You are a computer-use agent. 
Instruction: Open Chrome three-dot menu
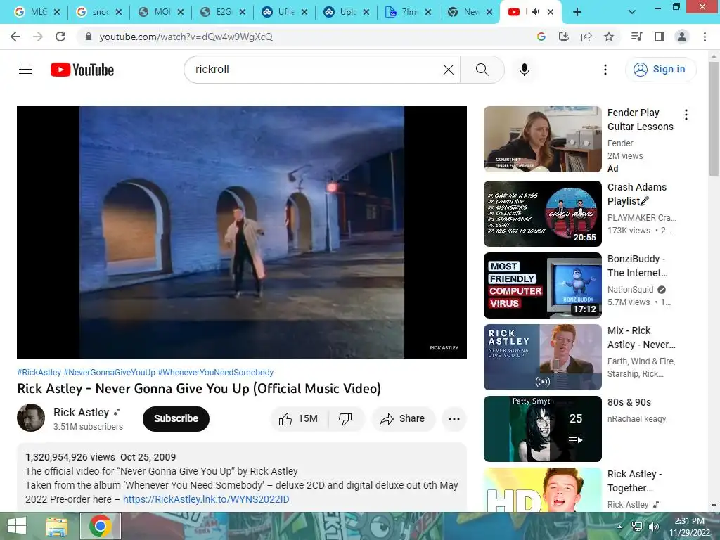(x=705, y=37)
